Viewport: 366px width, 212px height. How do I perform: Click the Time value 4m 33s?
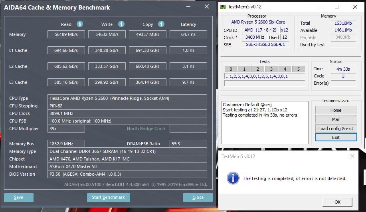[x=343, y=69]
